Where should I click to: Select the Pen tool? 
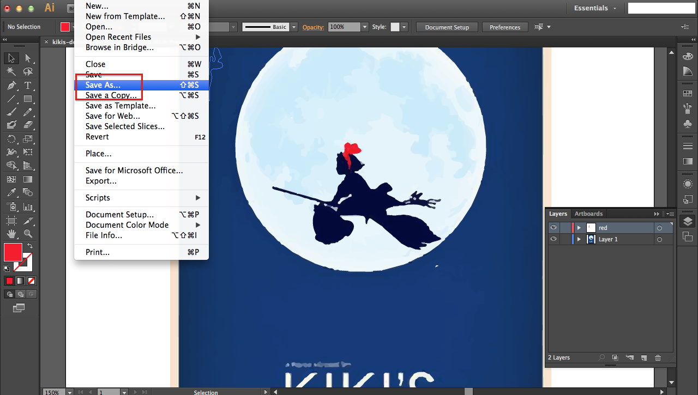tap(11, 86)
